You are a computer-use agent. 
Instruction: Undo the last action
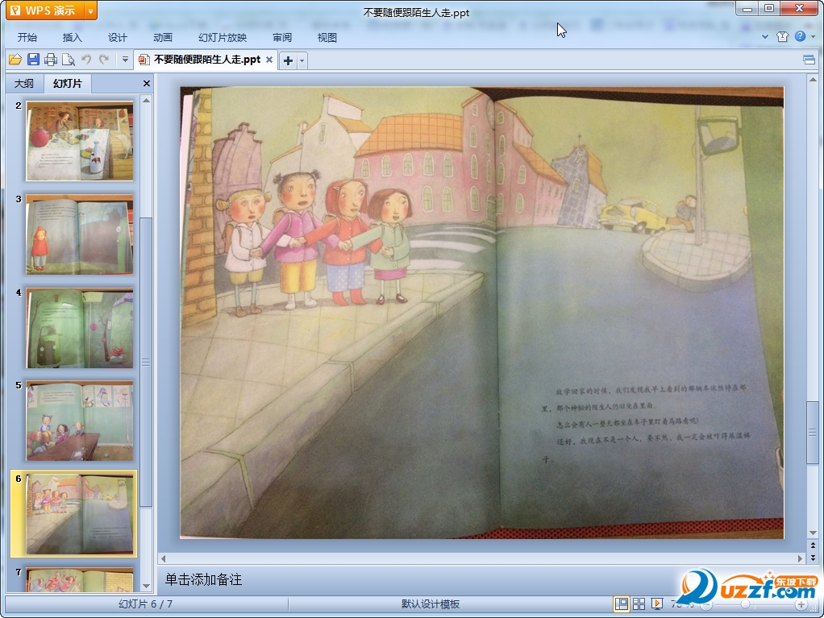[86, 60]
